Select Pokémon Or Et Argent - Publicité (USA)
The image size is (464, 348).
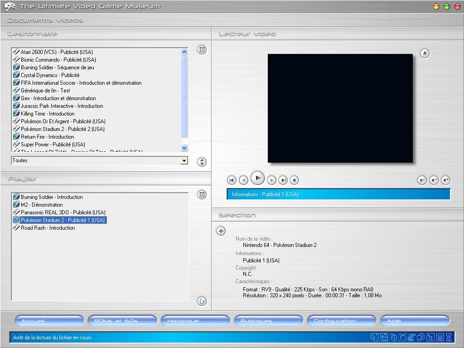tap(59, 121)
